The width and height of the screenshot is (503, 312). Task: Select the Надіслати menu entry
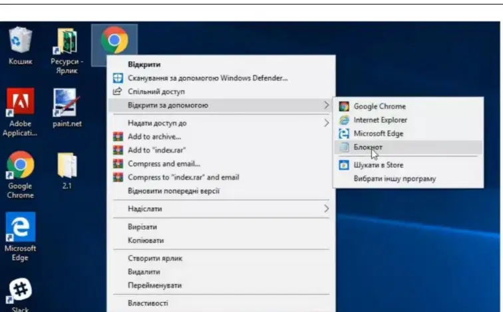(x=144, y=209)
